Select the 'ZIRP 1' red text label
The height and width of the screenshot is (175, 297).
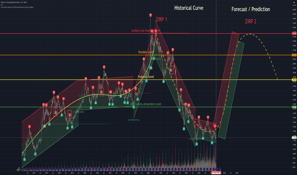(x=161, y=19)
